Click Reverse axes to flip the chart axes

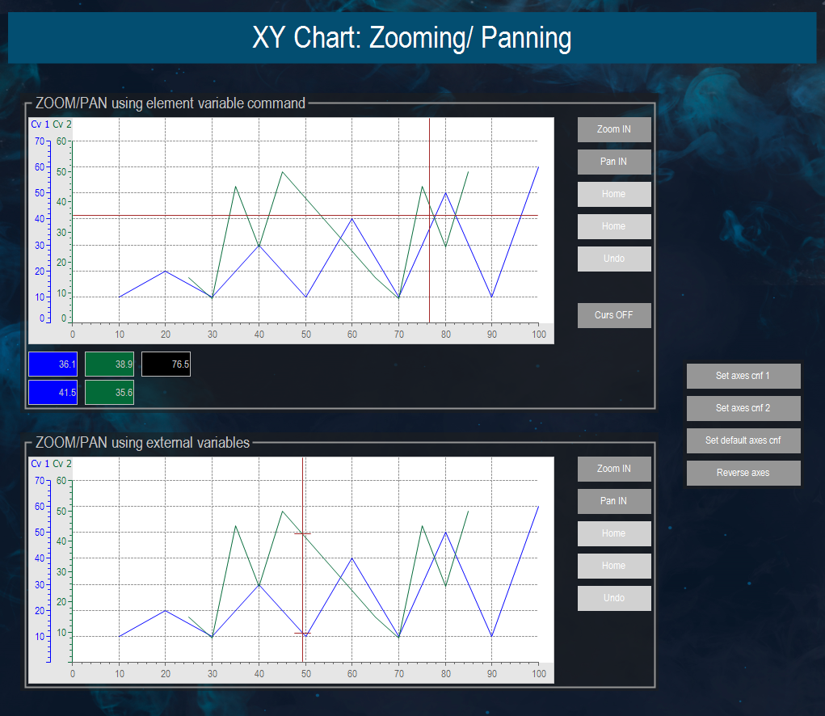click(743, 473)
